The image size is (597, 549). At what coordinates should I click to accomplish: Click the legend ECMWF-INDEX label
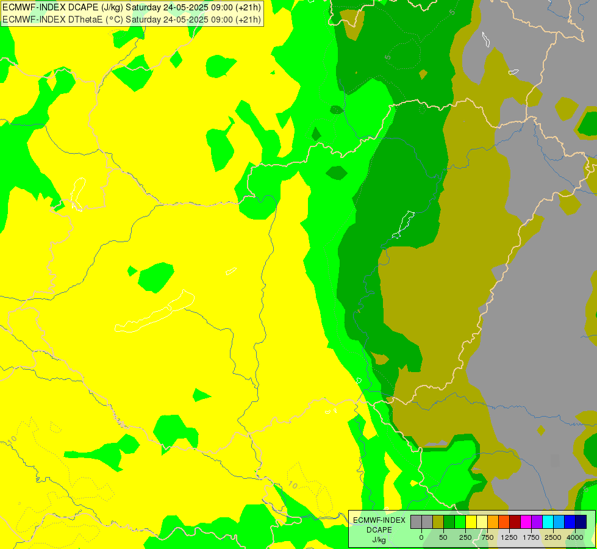click(x=379, y=520)
